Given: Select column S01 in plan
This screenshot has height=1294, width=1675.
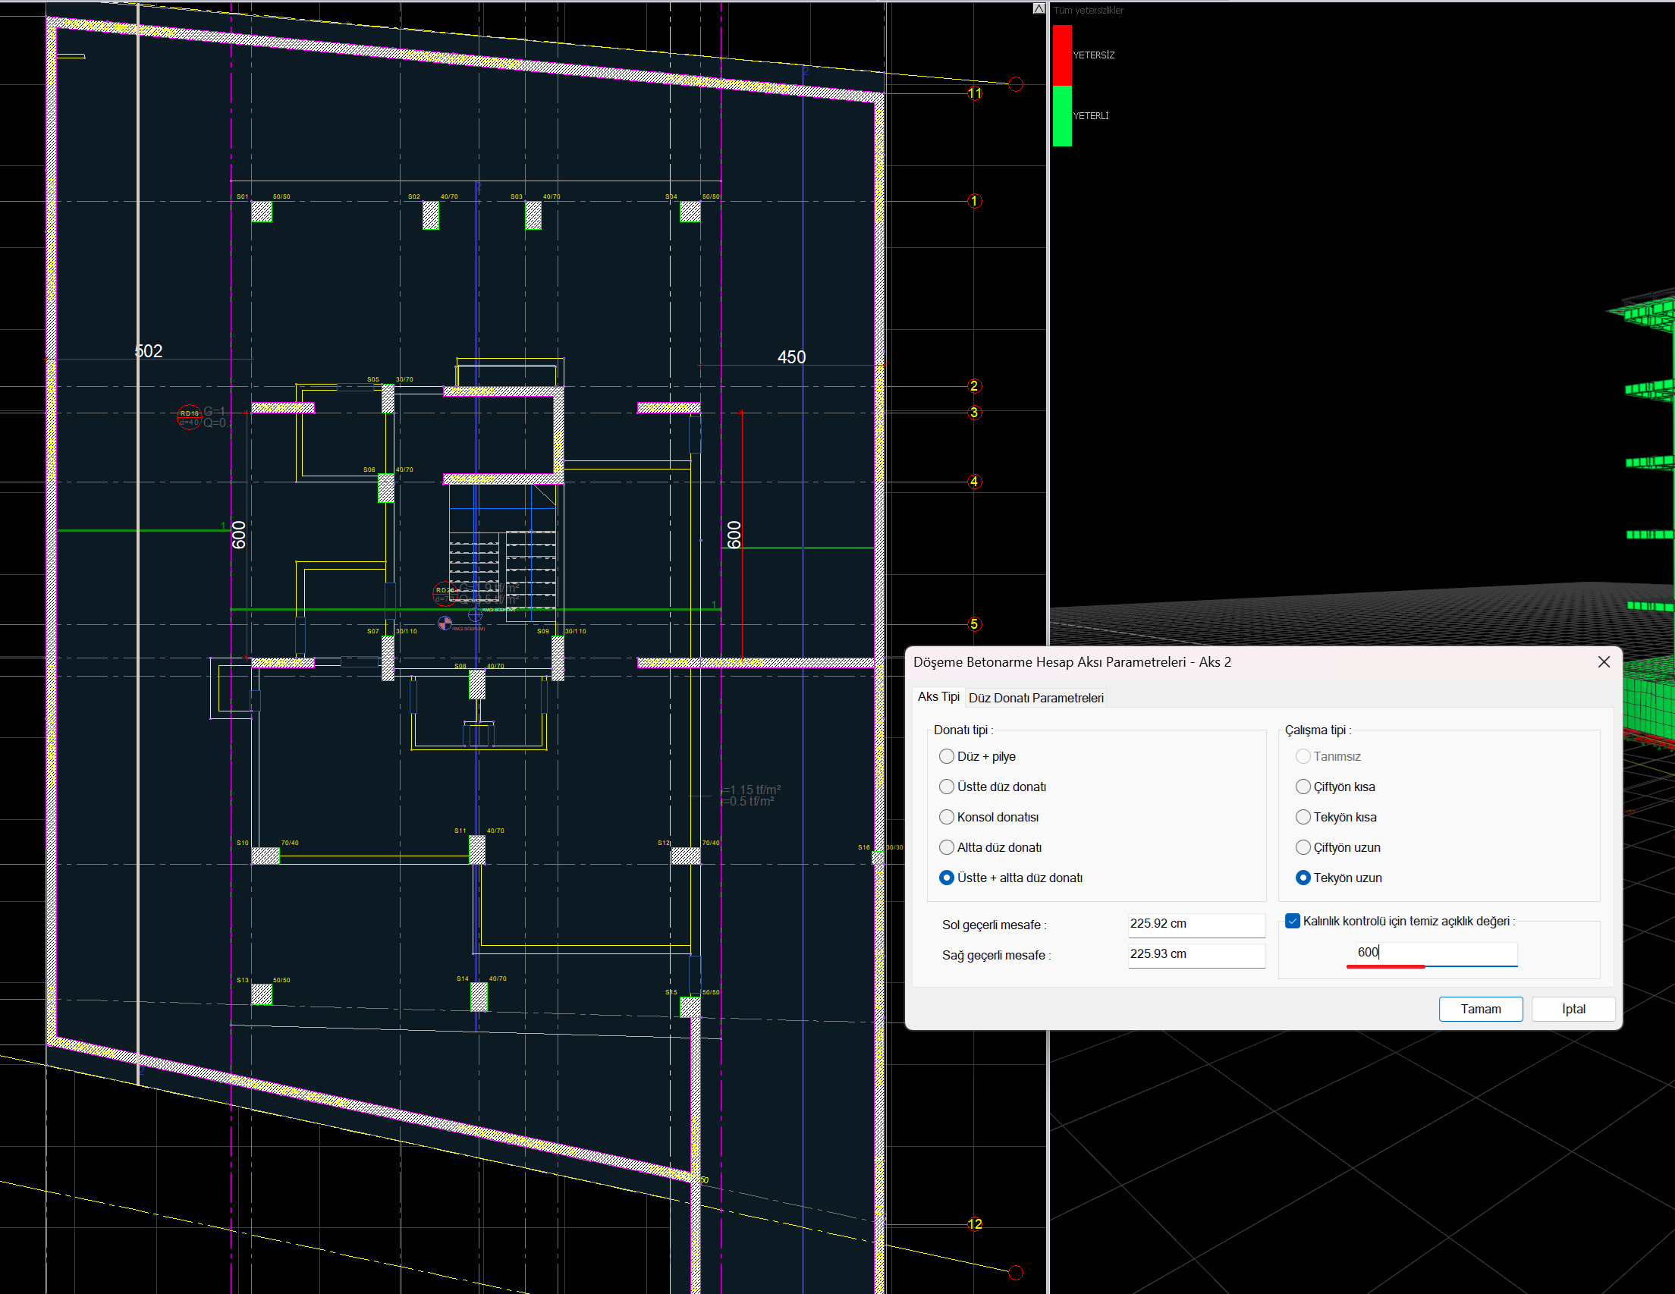Looking at the screenshot, I should click(x=262, y=211).
